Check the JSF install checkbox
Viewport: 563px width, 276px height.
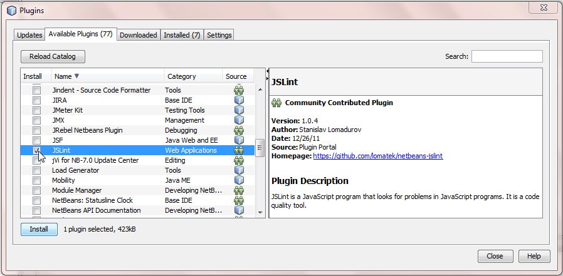tap(36, 141)
